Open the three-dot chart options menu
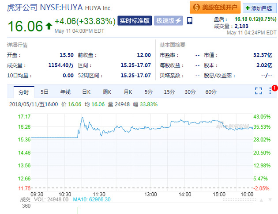 click(x=270, y=91)
